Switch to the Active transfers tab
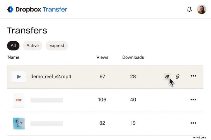This screenshot has height=140, width=211. (x=32, y=46)
